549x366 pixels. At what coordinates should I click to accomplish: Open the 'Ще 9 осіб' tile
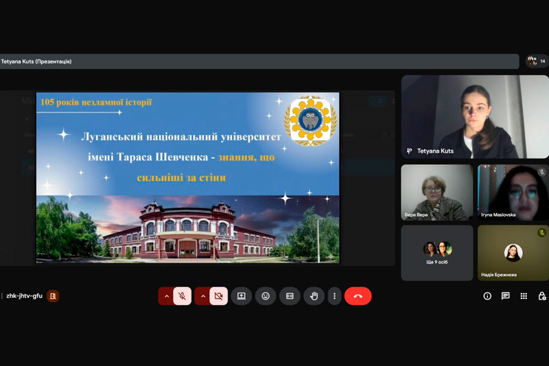pyautogui.click(x=437, y=253)
